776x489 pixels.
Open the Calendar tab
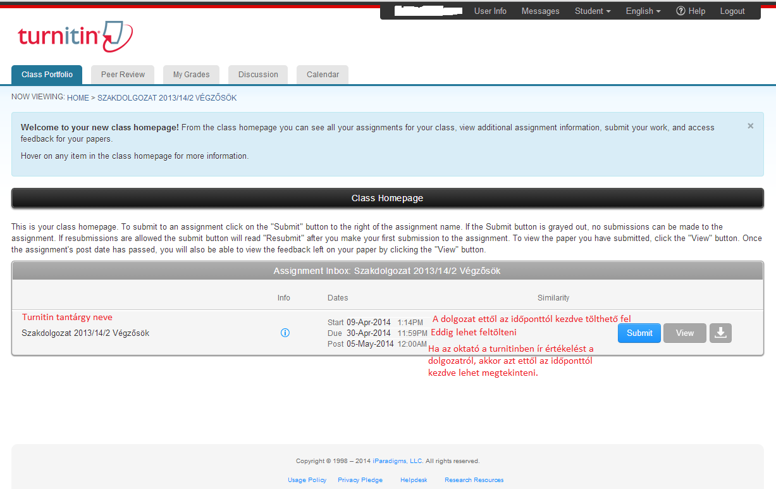(x=323, y=75)
